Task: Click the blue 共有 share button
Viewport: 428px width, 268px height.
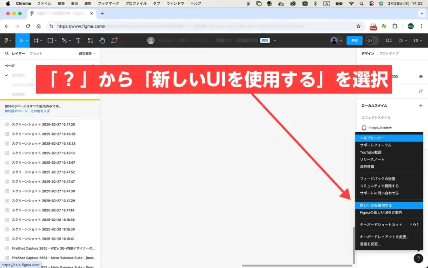Action: pos(355,40)
